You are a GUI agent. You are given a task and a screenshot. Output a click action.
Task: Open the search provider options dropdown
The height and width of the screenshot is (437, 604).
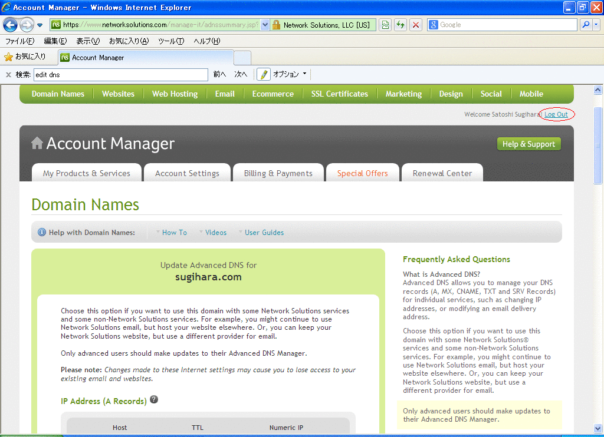596,25
